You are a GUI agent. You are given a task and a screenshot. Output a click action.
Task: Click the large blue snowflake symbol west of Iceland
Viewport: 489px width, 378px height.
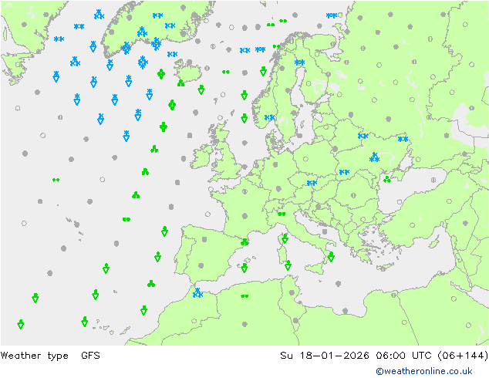pos(143,62)
